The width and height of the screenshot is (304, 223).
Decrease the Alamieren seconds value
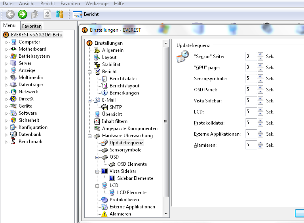(260, 147)
